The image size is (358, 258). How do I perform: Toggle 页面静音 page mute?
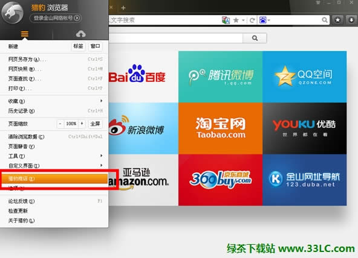click(54, 146)
